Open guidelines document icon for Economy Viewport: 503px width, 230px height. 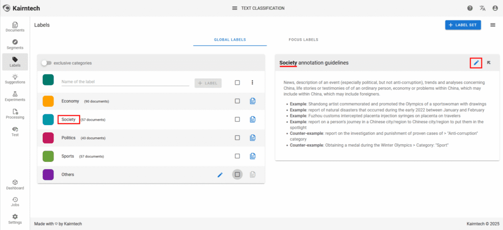tap(252, 101)
